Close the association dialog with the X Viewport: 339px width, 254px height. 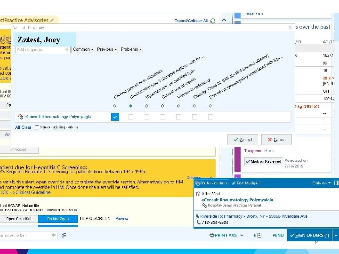click(290, 28)
